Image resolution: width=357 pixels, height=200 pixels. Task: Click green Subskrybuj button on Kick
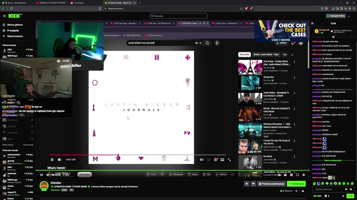[296, 184]
